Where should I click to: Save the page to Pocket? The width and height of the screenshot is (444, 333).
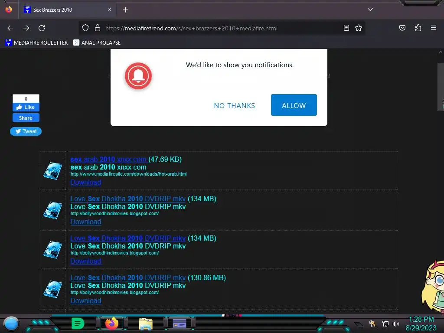coord(402,28)
